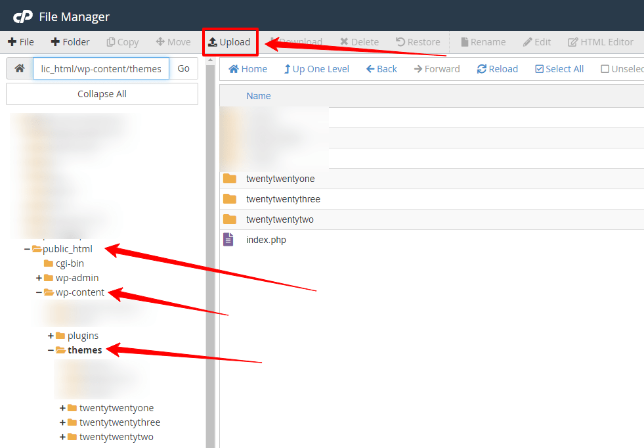644x448 pixels.
Task: Select plugins in the folder tree
Action: (83, 336)
